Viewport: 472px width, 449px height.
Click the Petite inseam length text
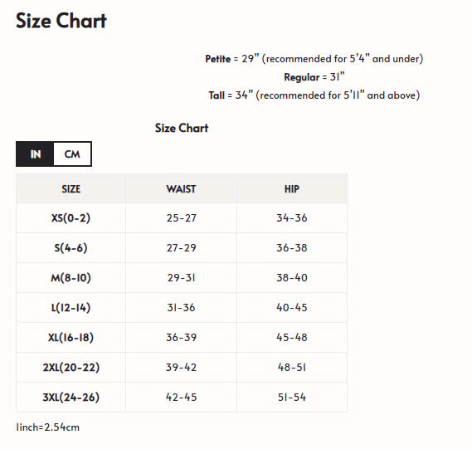(x=314, y=58)
